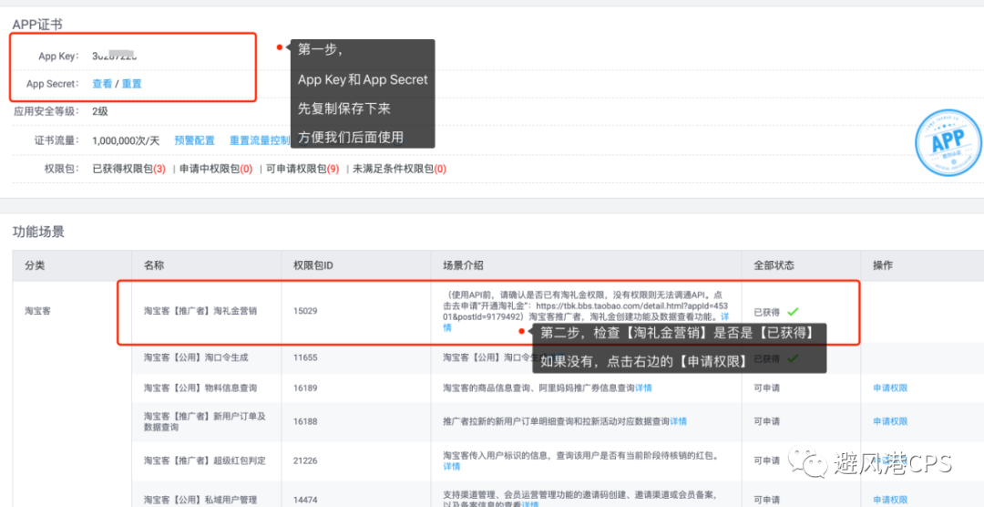The image size is (984, 507).
Task: Open the 预警配置 link
Action: (x=195, y=140)
